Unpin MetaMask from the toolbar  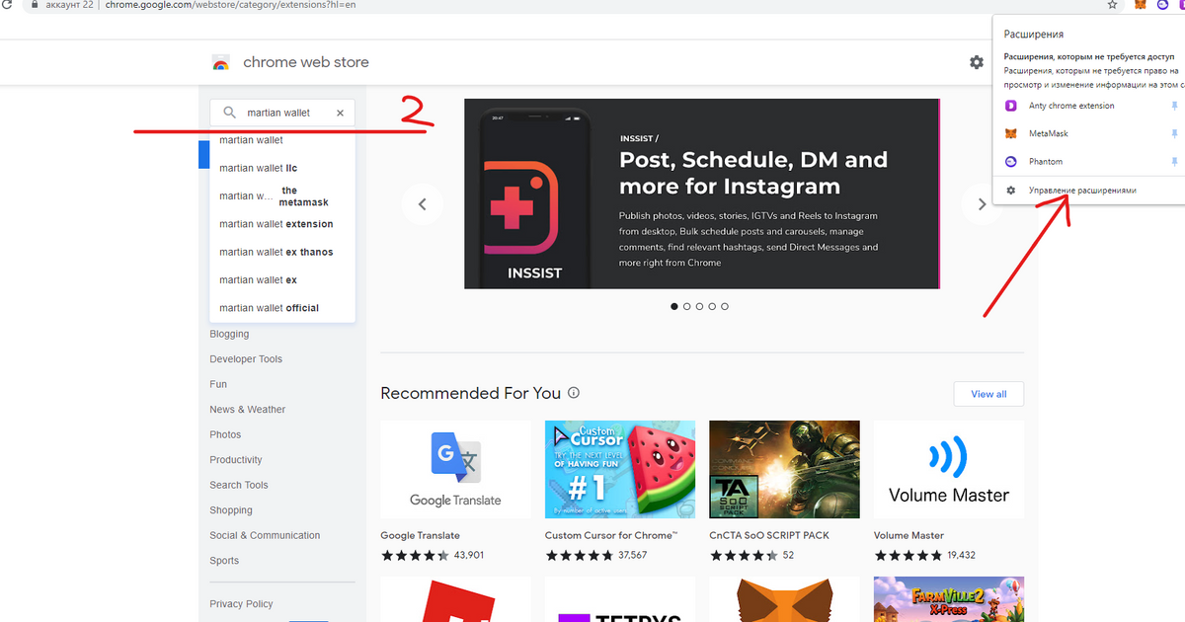click(x=1174, y=133)
